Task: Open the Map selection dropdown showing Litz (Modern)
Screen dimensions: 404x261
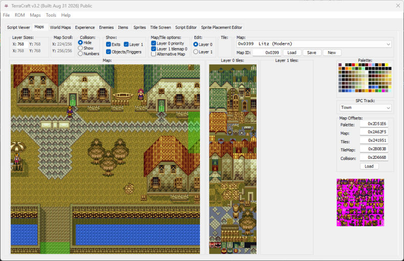Action: pos(314,44)
